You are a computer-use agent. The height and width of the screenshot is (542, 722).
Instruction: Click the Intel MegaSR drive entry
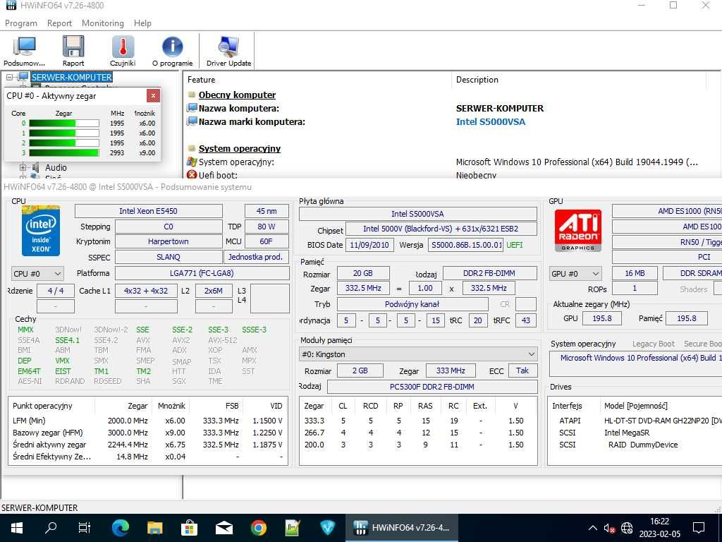(x=627, y=433)
